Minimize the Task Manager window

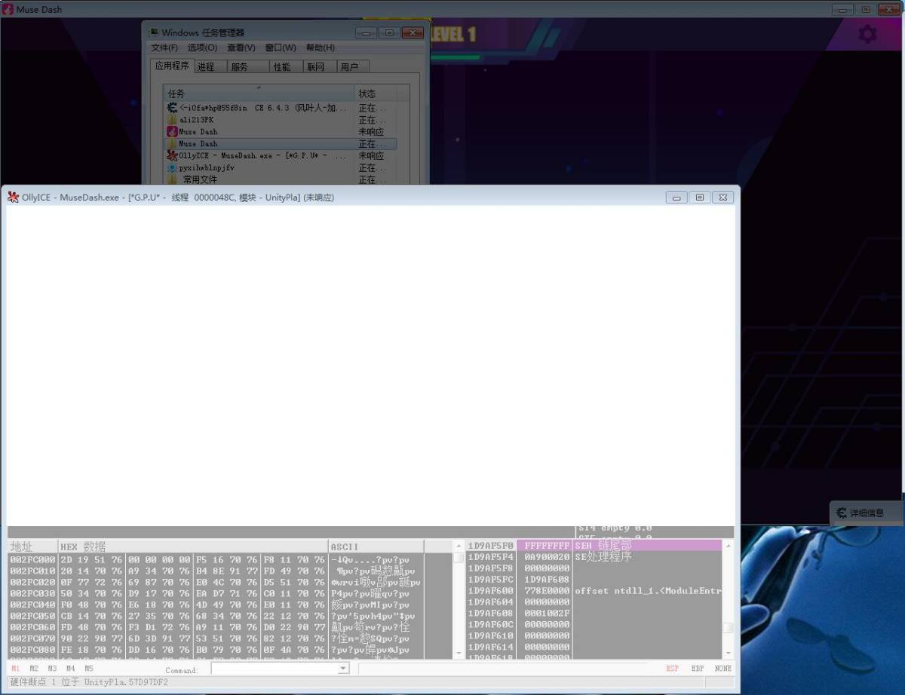(x=367, y=32)
